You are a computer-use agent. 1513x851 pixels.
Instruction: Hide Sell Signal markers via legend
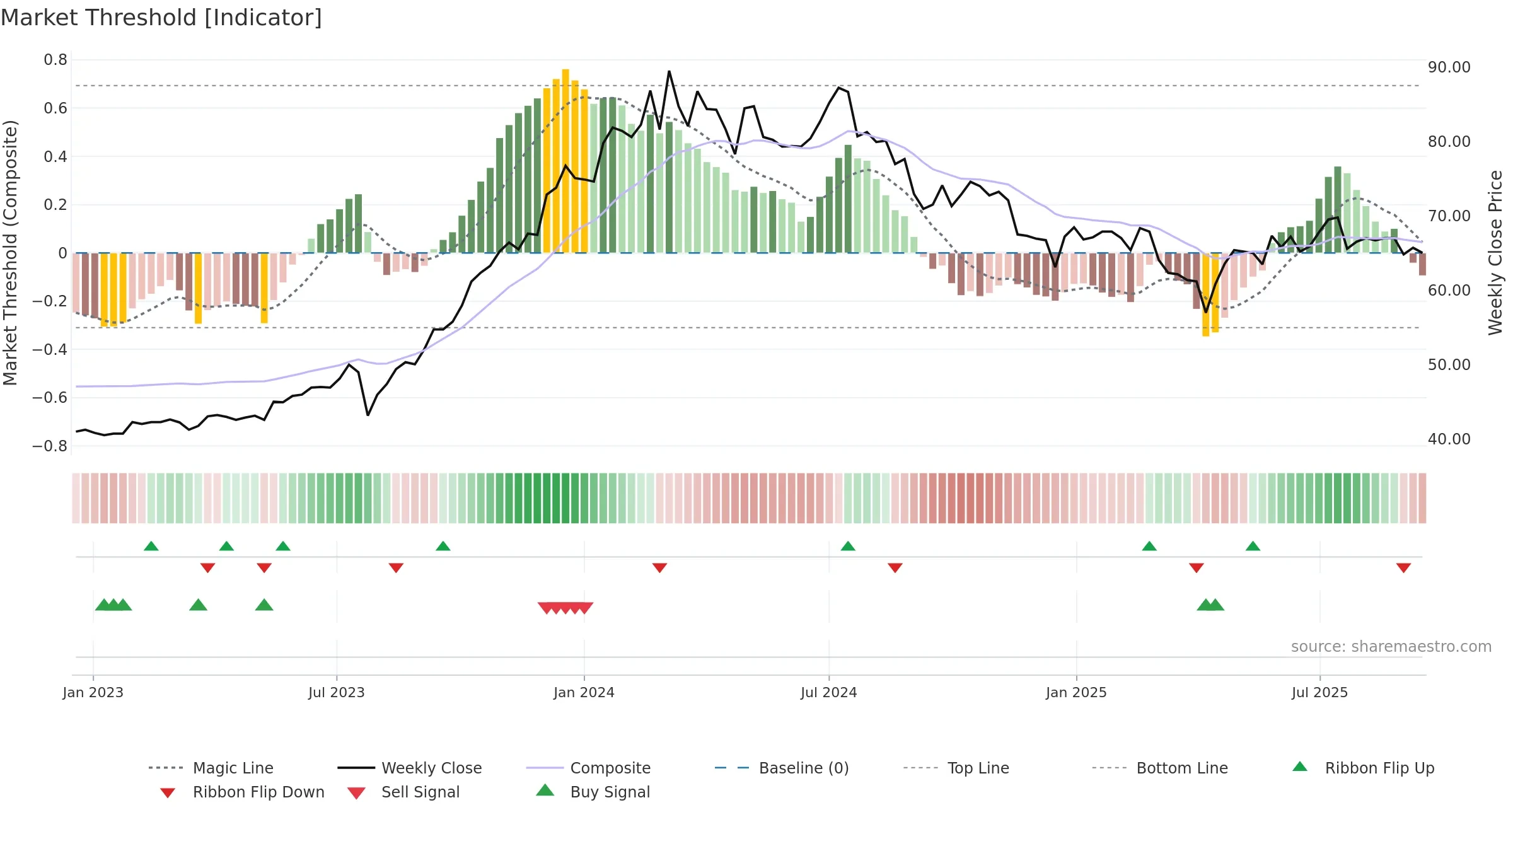[403, 792]
